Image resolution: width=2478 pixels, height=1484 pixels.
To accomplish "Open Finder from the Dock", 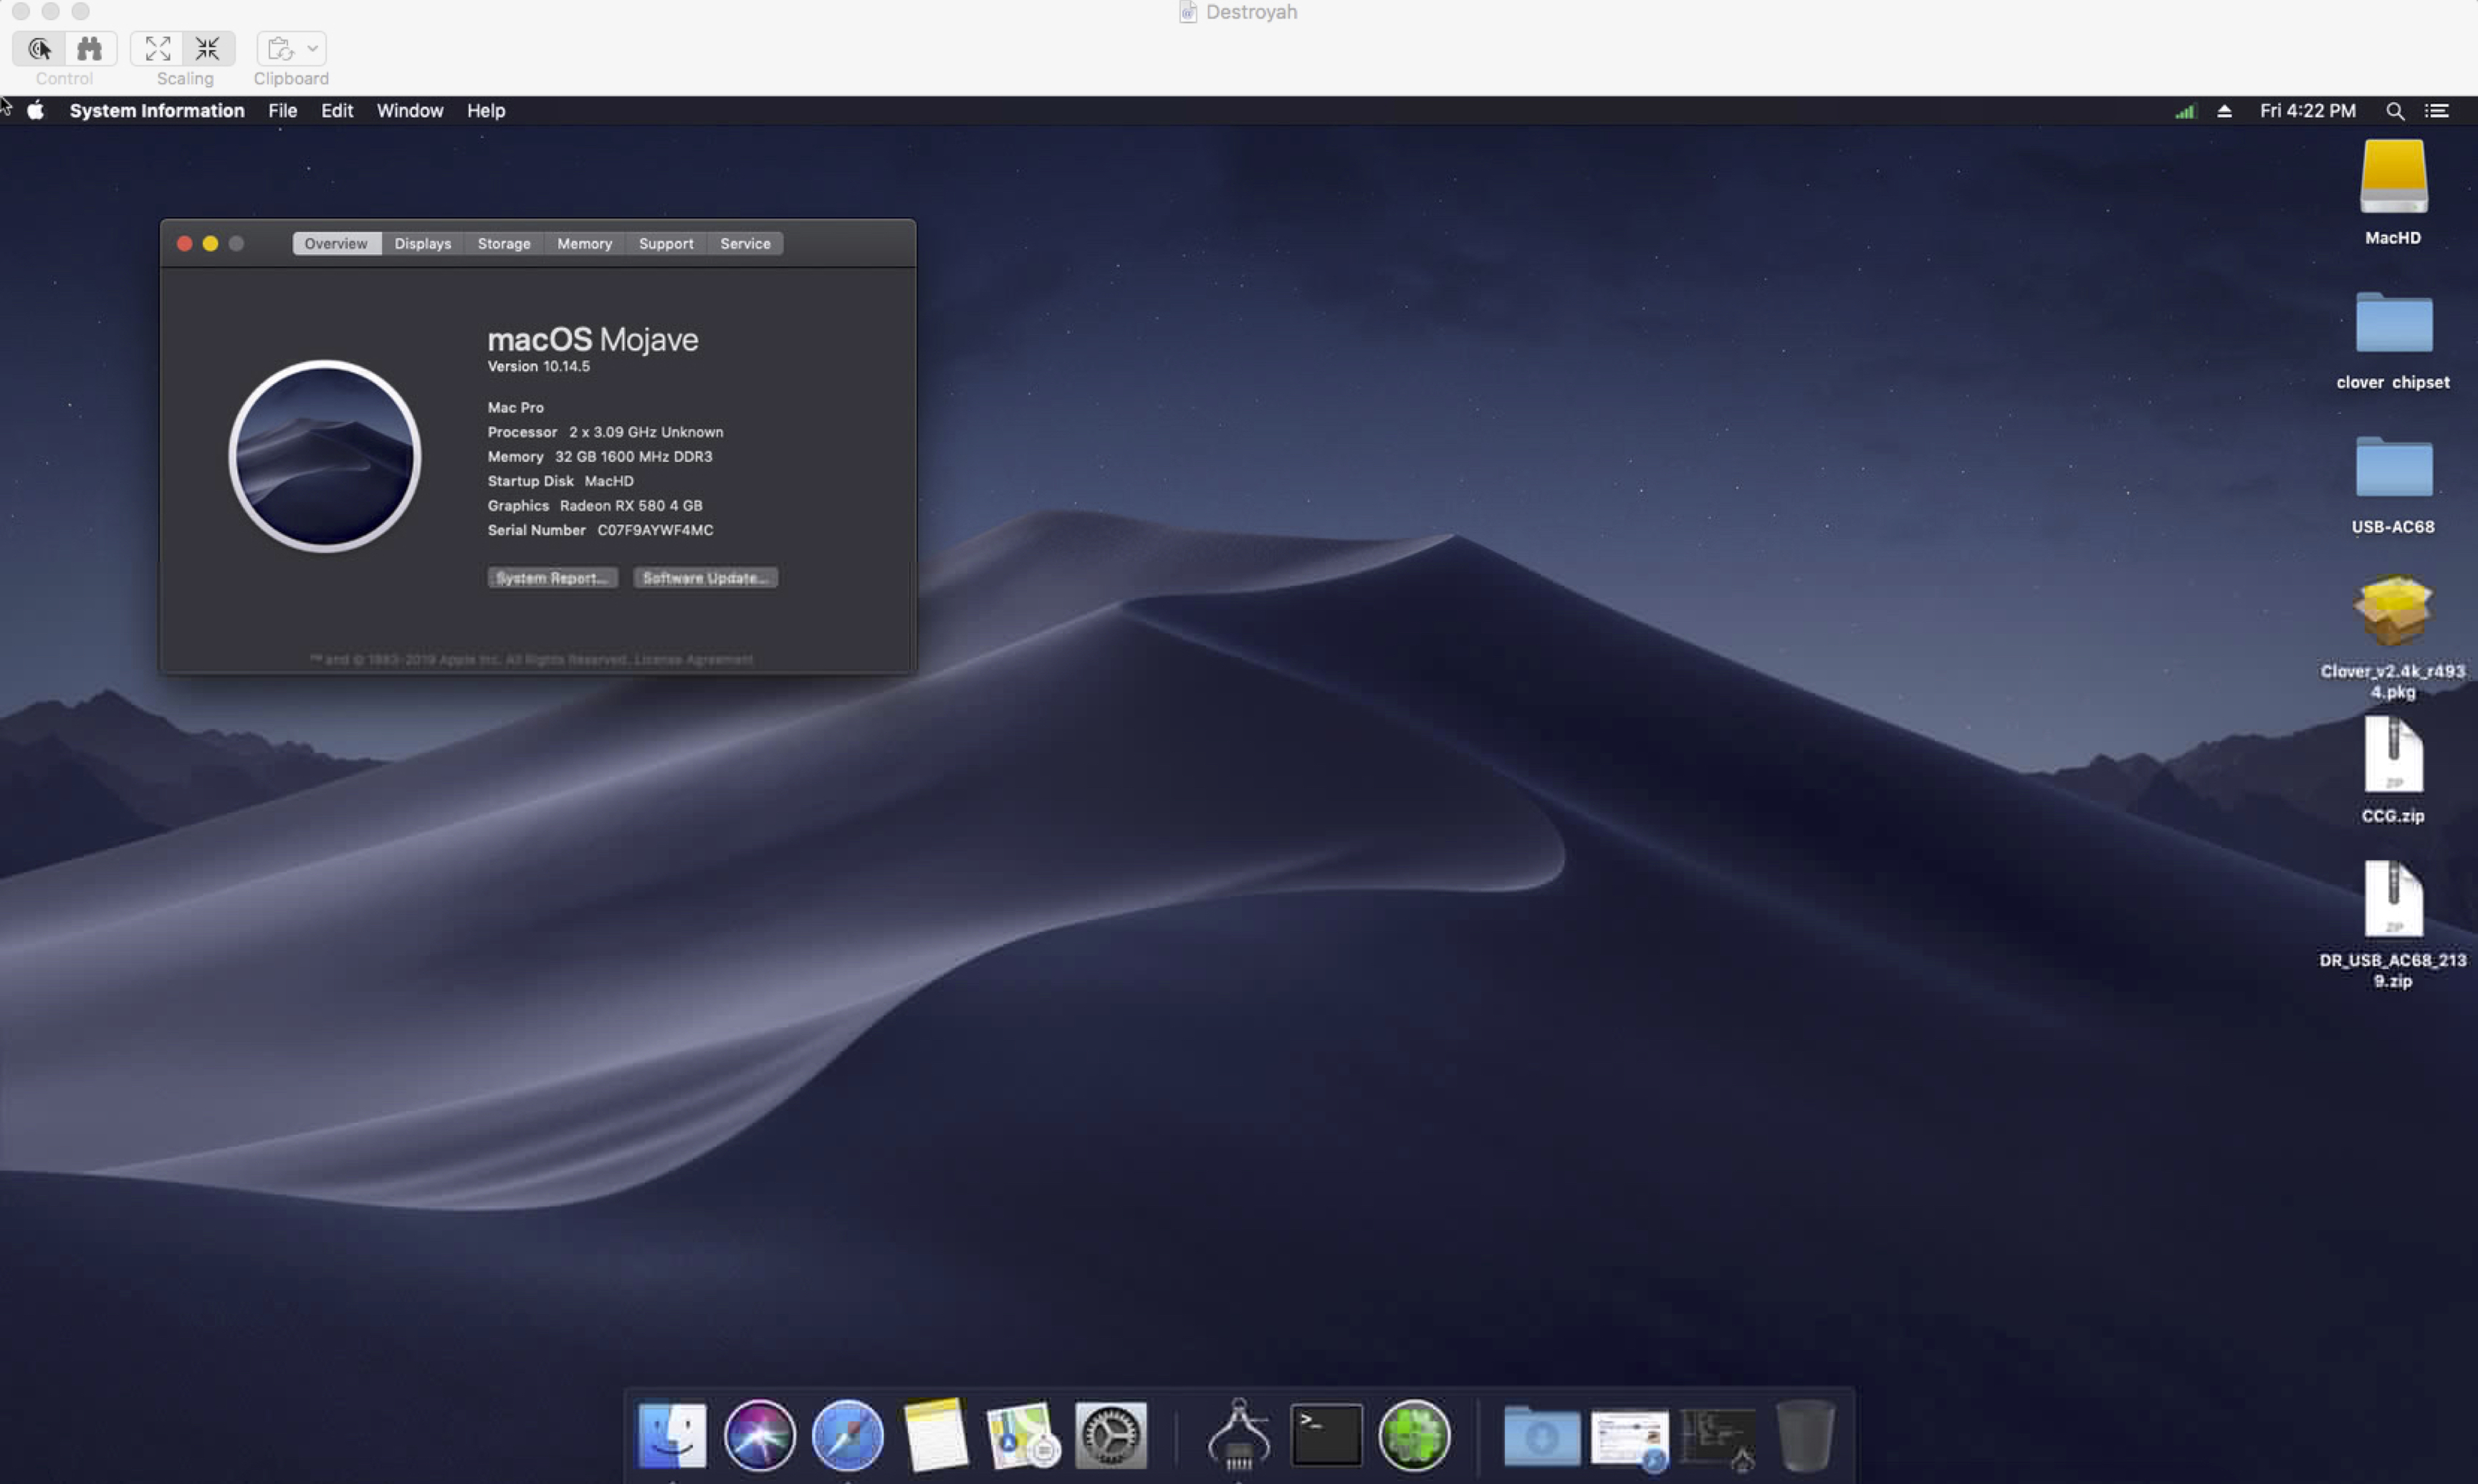I will click(x=671, y=1435).
